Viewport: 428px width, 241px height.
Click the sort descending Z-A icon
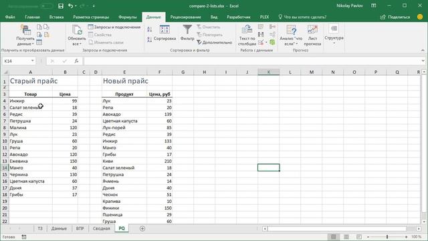coord(150,40)
